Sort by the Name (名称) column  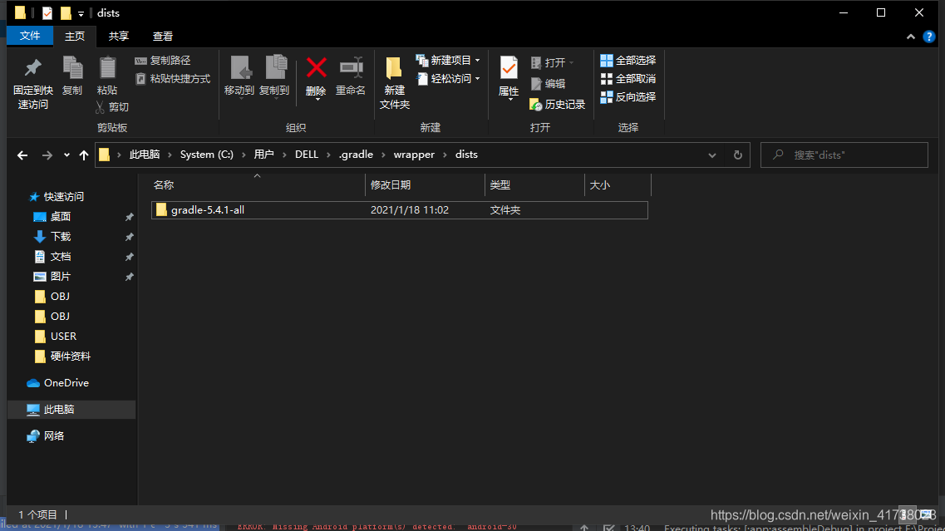click(258, 185)
